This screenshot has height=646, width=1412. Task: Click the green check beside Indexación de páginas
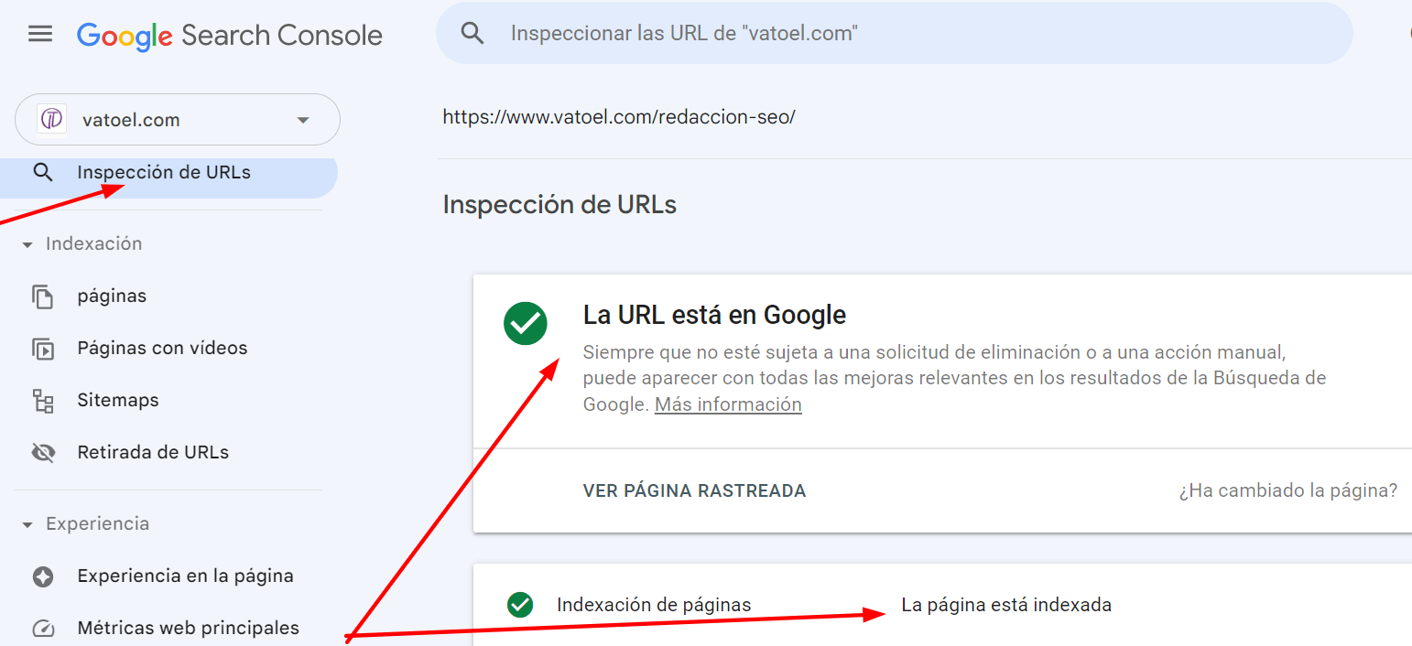(x=520, y=605)
